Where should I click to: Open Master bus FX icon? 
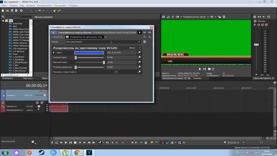pyautogui.click(x=255, y=25)
